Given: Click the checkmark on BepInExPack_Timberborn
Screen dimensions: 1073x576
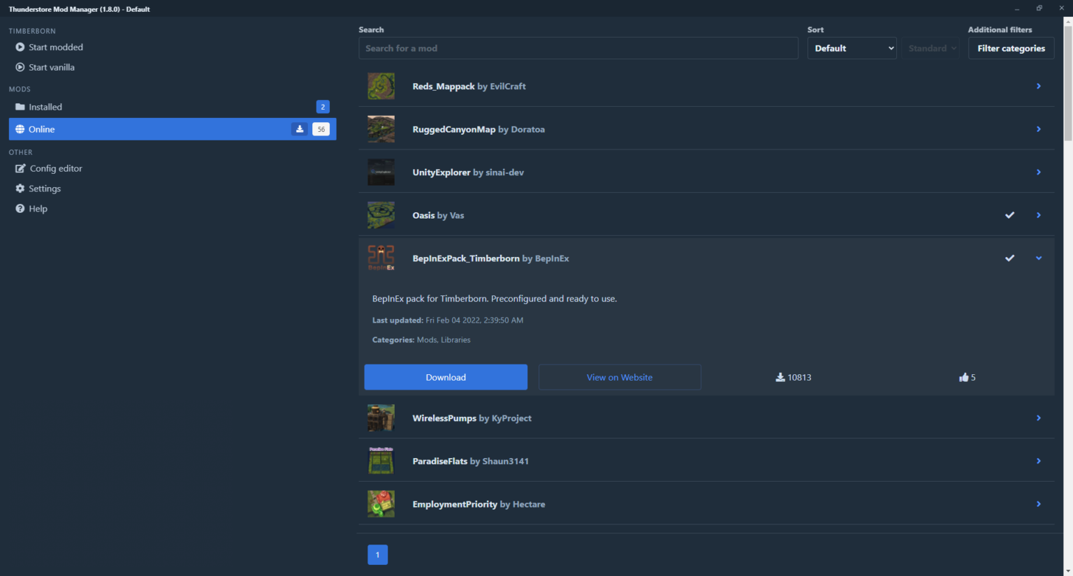Looking at the screenshot, I should [1009, 258].
